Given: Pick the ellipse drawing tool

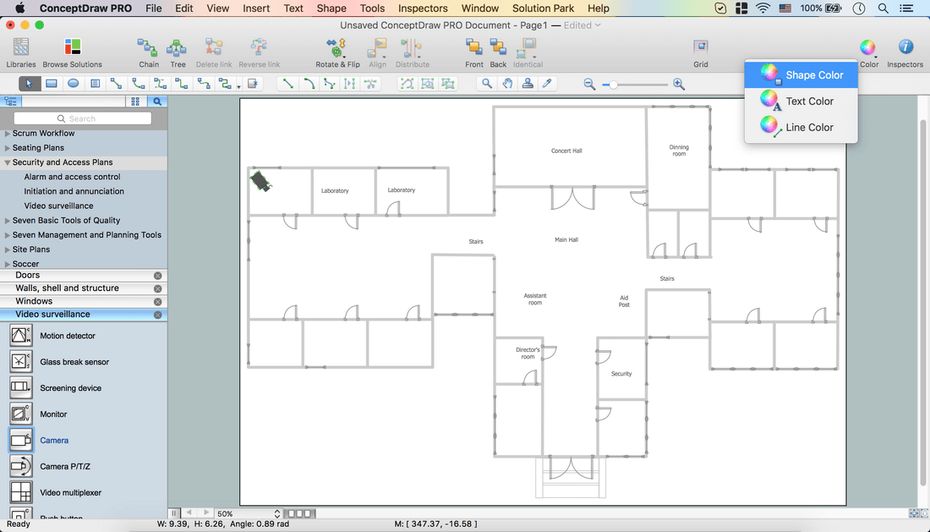Looking at the screenshot, I should (74, 84).
